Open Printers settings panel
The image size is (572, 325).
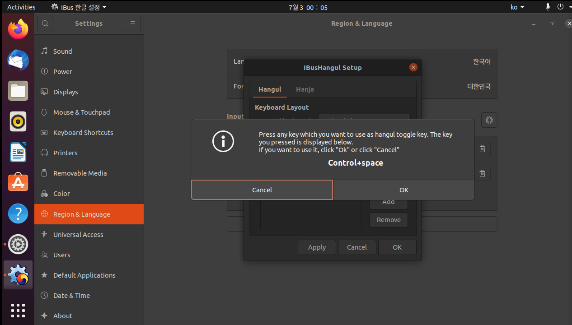(x=89, y=153)
